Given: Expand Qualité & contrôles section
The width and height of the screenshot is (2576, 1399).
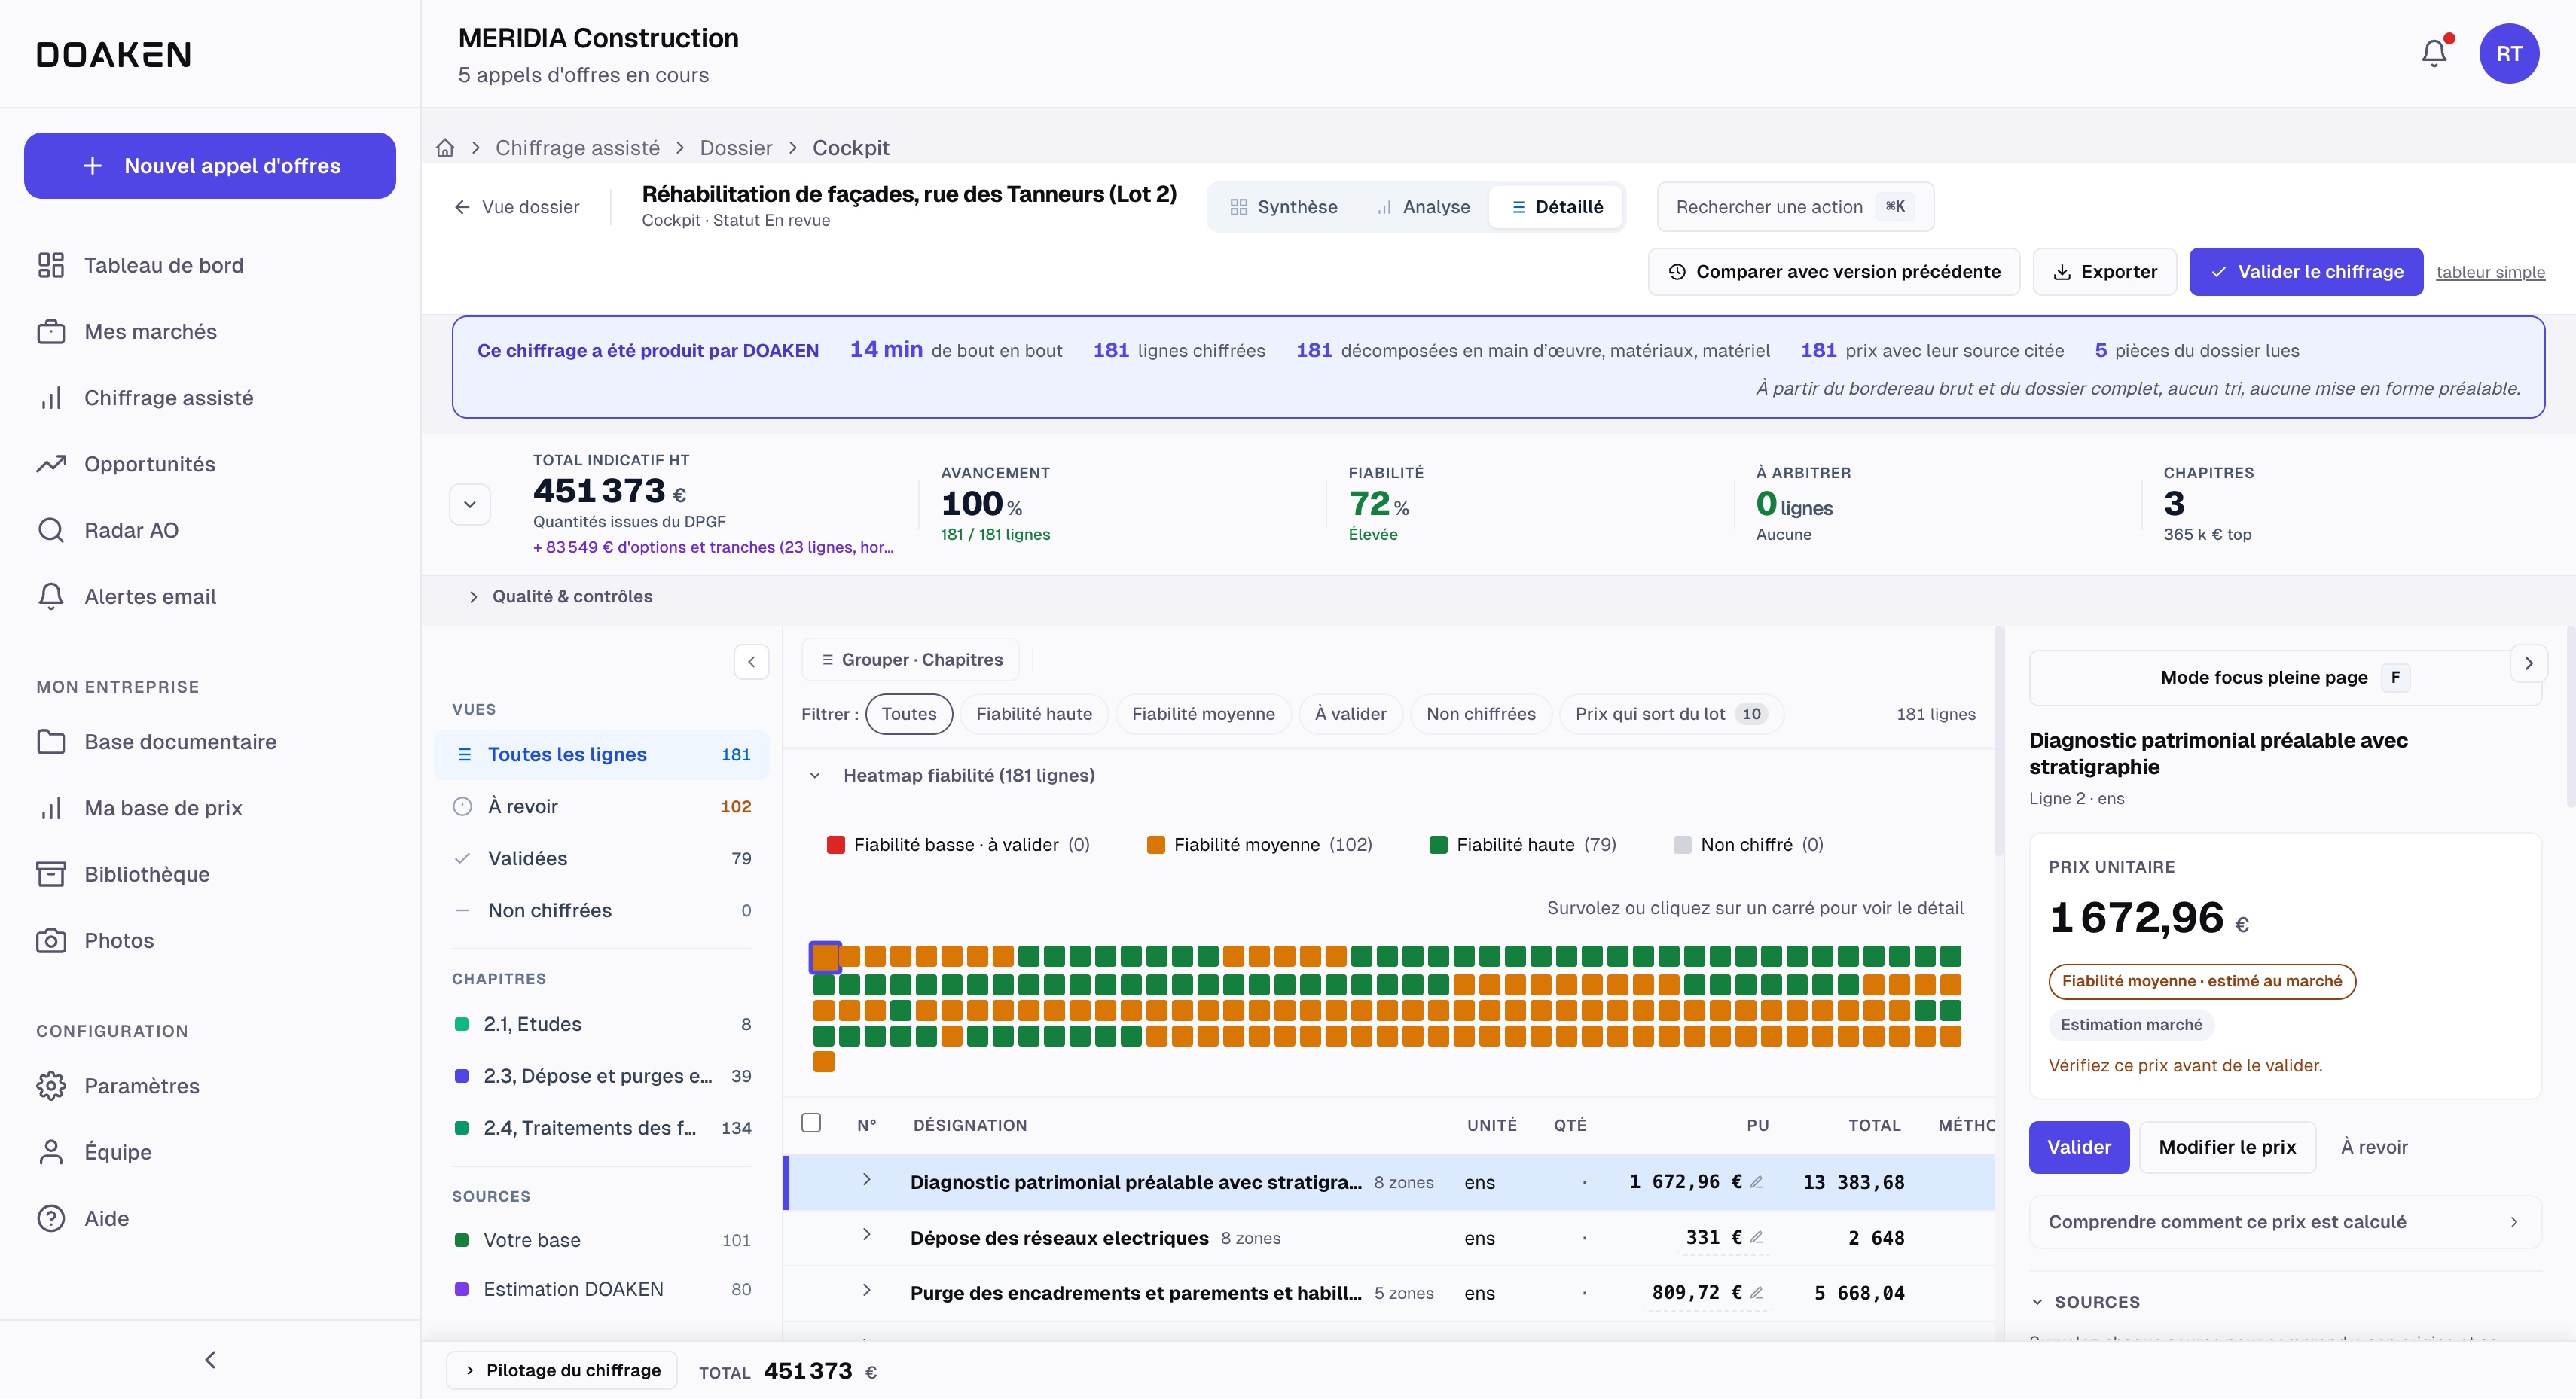Looking at the screenshot, I should [x=561, y=596].
